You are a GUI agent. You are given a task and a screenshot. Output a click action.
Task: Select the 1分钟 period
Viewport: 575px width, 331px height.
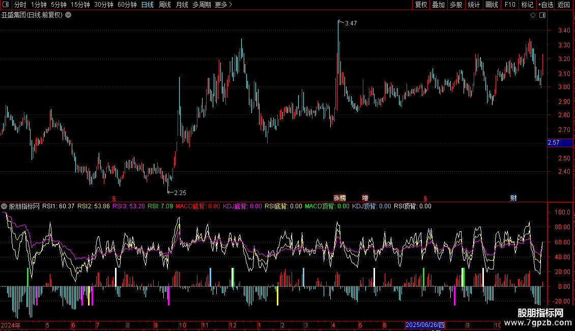[x=39, y=5]
